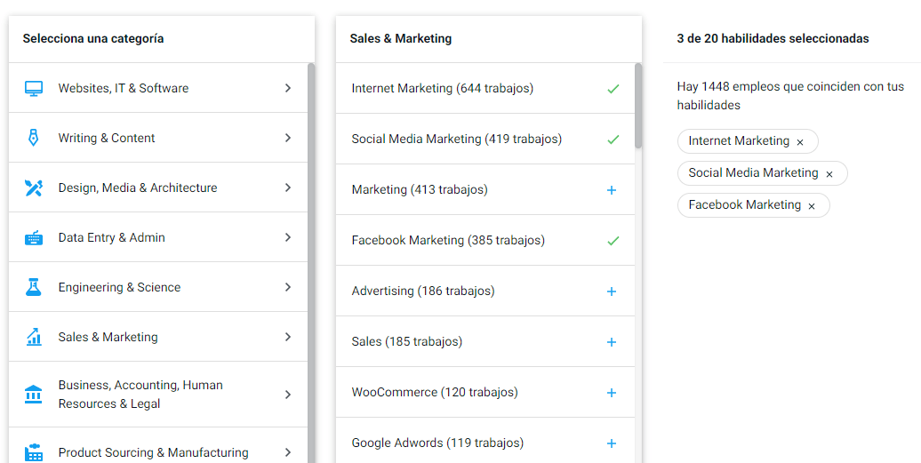The width and height of the screenshot is (921, 463).
Task: Open the Writing & Content category
Action: (158, 138)
